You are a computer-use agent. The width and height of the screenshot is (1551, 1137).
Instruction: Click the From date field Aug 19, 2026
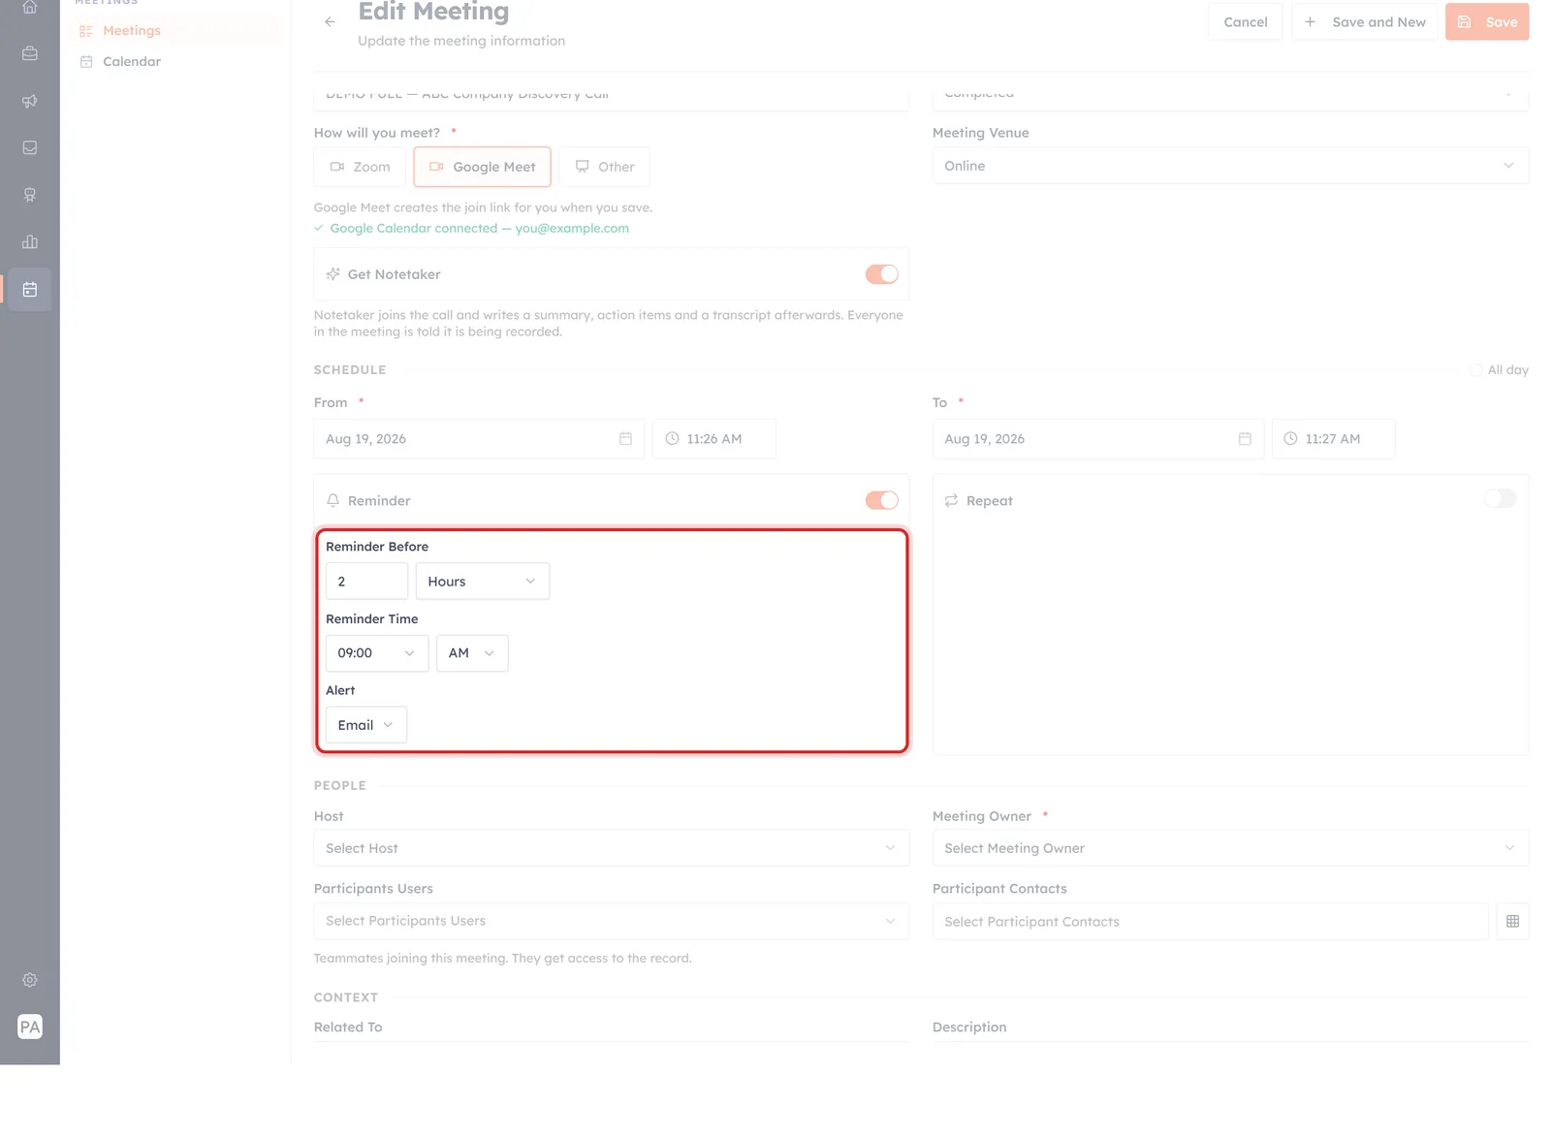(479, 439)
